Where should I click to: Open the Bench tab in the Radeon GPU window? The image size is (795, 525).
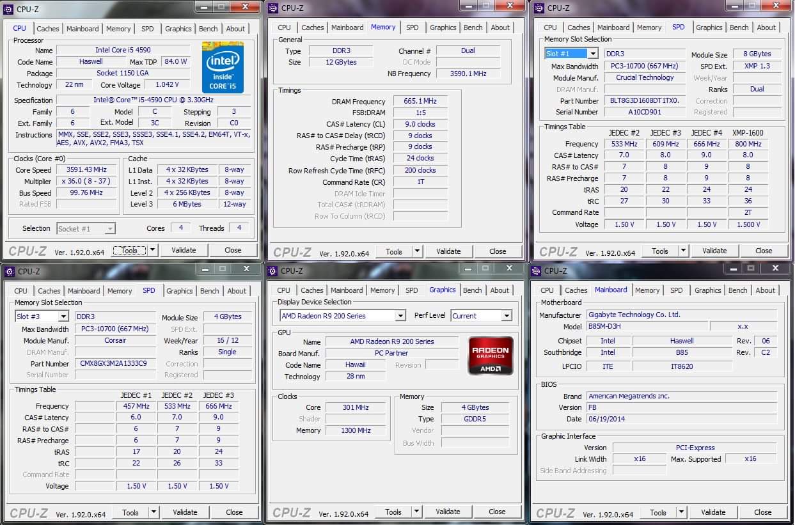[x=472, y=290]
